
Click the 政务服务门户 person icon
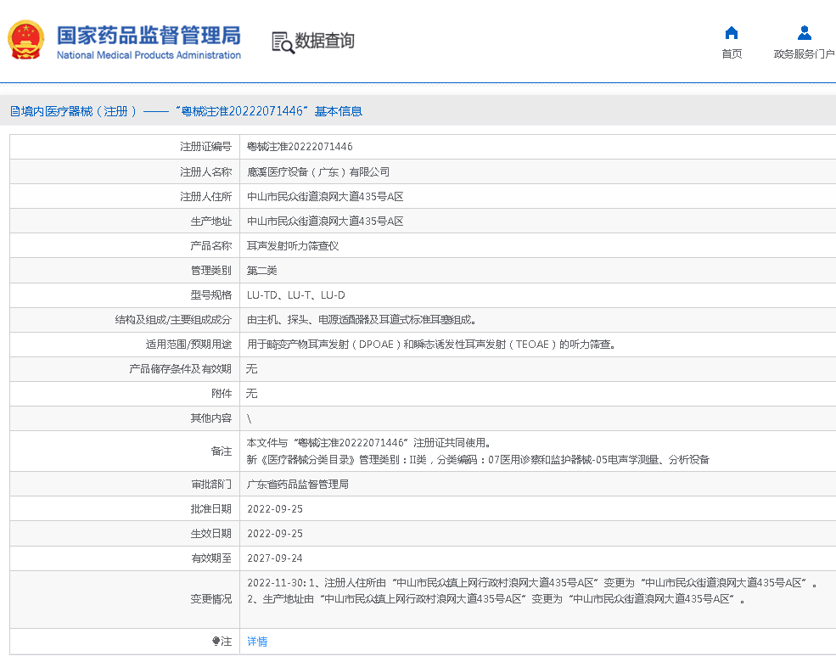click(804, 33)
